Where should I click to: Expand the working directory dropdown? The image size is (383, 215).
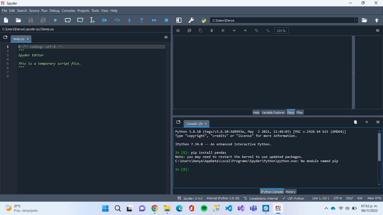pyautogui.click(x=356, y=20)
